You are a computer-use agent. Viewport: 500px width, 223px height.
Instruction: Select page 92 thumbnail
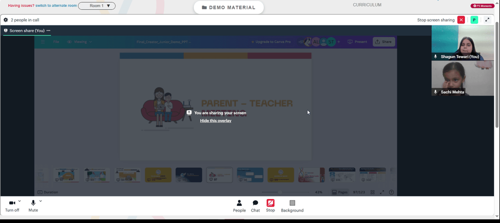(66, 175)
